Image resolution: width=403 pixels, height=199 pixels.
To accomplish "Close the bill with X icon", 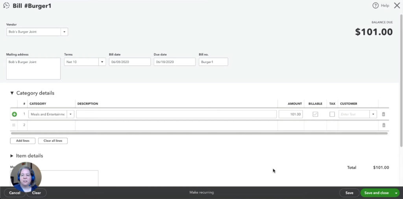I will (x=397, y=6).
